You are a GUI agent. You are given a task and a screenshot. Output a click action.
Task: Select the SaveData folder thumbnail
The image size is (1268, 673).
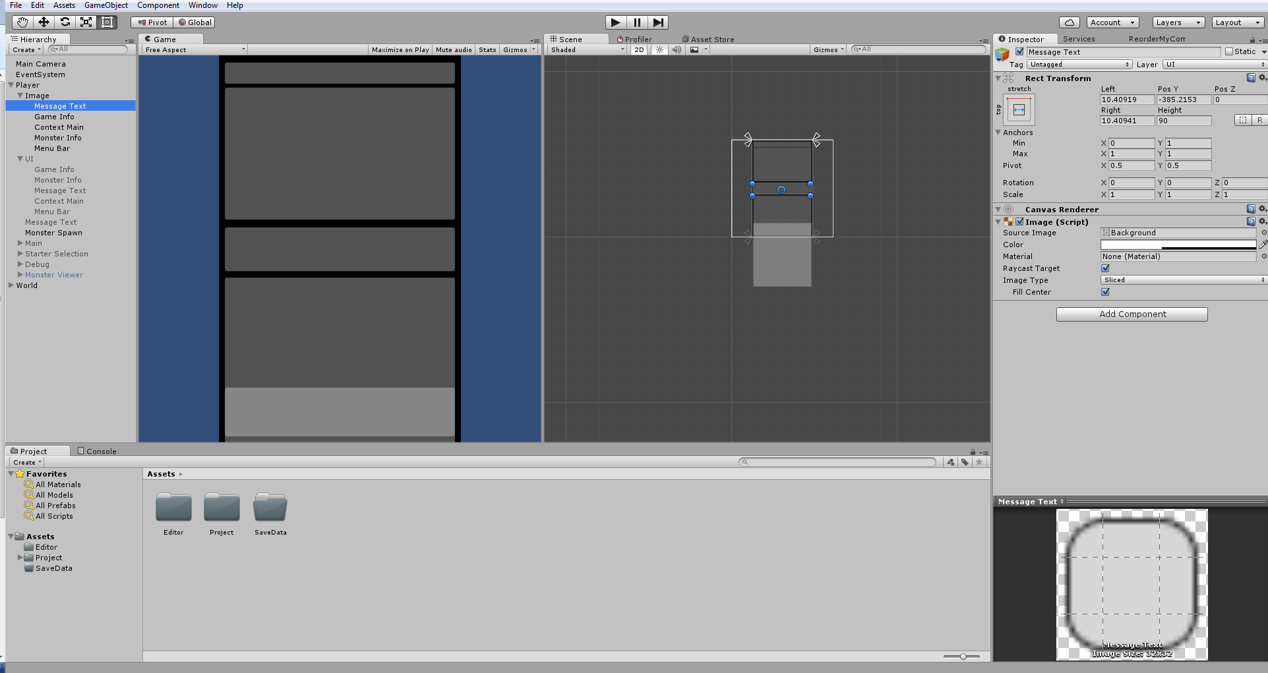(x=270, y=507)
